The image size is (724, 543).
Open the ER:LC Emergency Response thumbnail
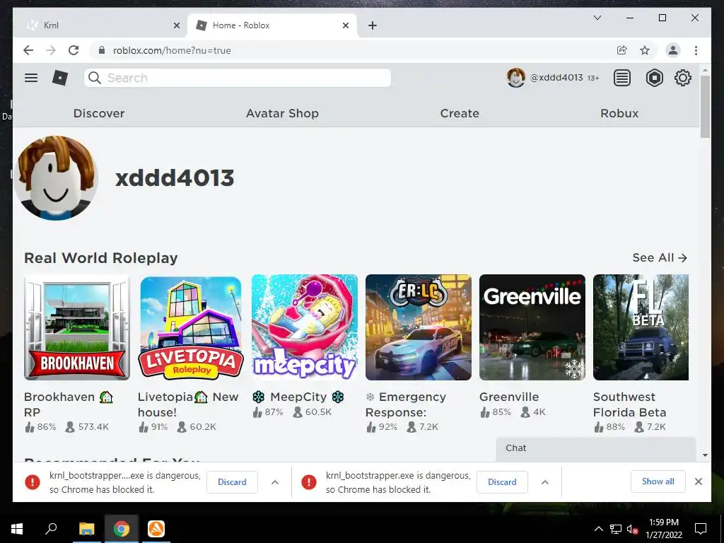(419, 327)
